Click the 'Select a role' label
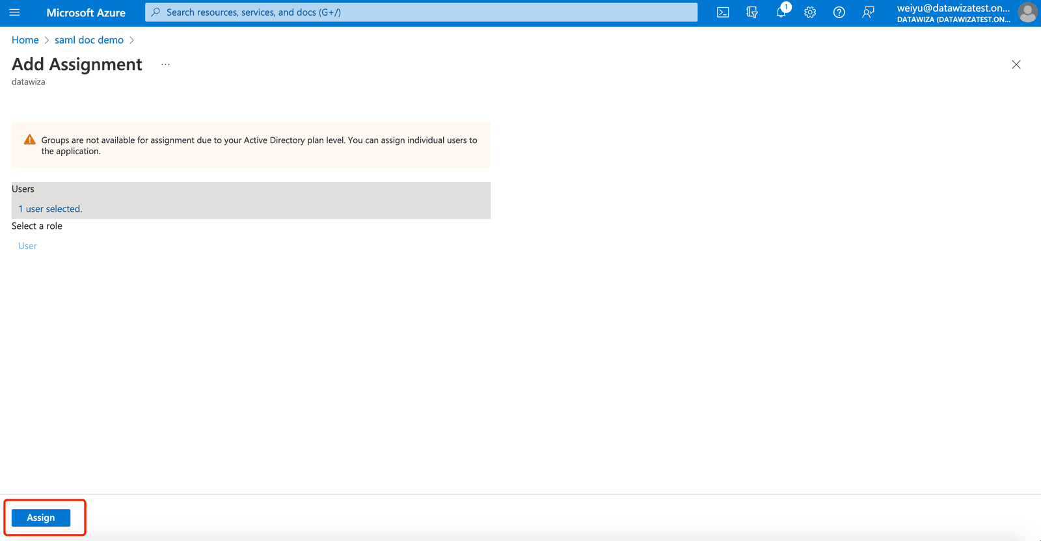 37,226
